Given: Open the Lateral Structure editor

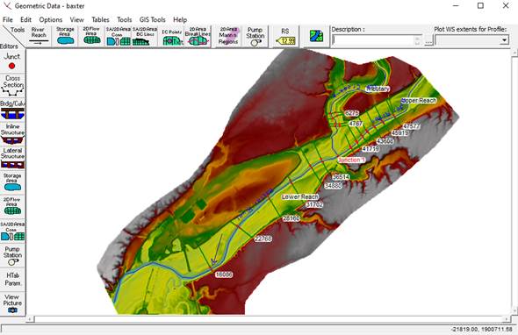Looking at the screenshot, I should [x=12, y=158].
